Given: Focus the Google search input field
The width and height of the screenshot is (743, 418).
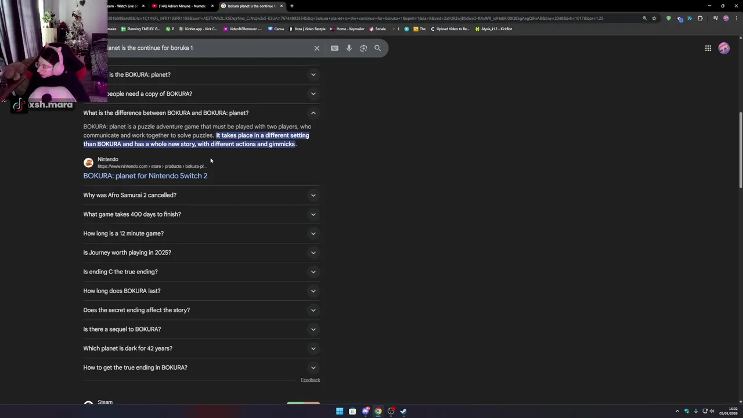Looking at the screenshot, I should click(209, 48).
